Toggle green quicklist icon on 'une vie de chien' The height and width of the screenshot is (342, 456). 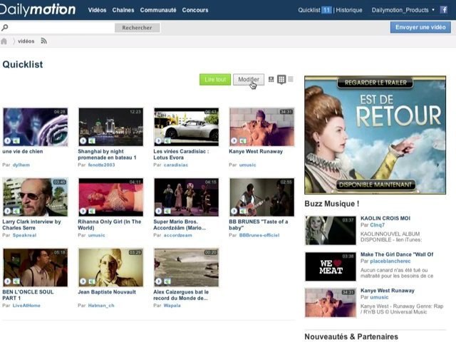(16, 141)
